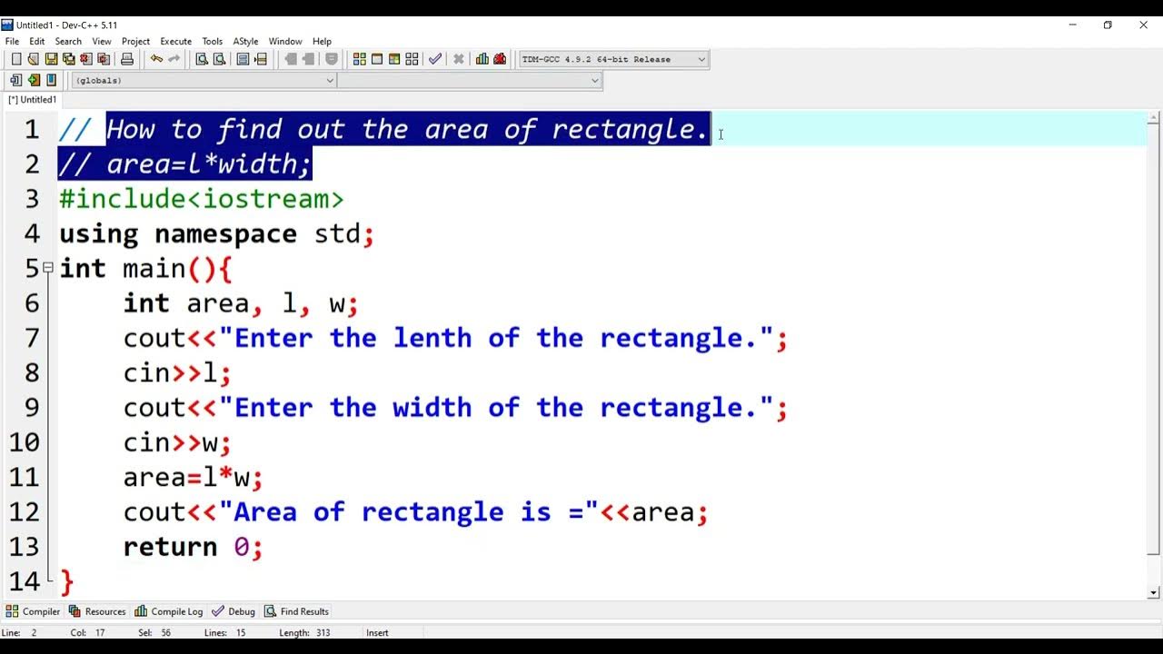Click the 'return 0;' statement

[194, 547]
